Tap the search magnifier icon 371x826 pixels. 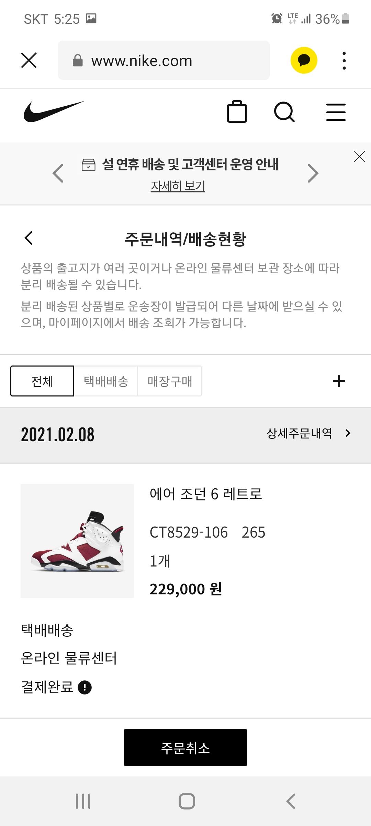(x=284, y=112)
